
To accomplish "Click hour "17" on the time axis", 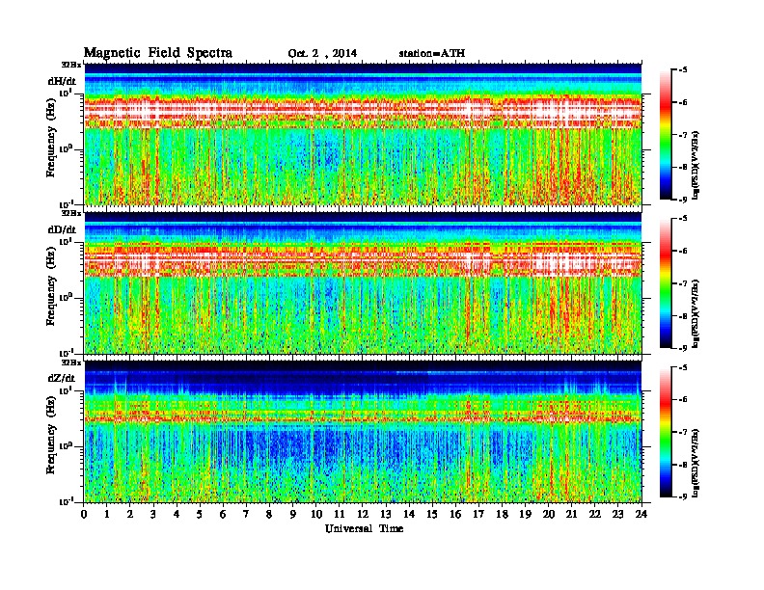I will 478,515.
